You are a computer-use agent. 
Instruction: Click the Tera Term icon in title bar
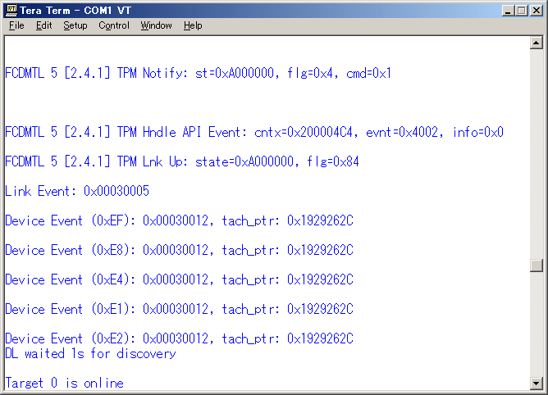coord(11,10)
